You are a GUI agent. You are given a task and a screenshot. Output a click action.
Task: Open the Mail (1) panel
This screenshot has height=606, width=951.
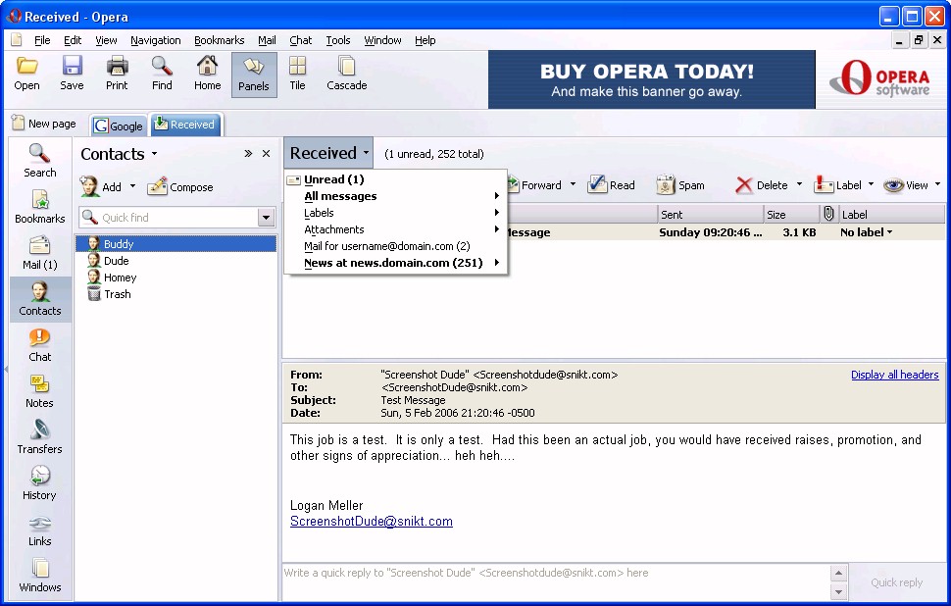pos(40,253)
